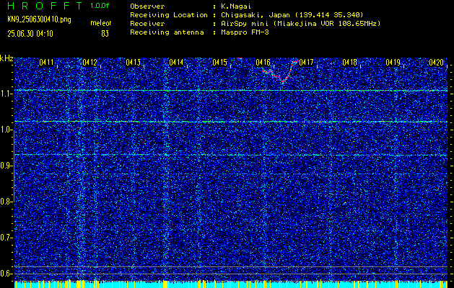The width and height of the screenshot is (454, 288).
Task: Click the 0.8 frequency axis label
Action: (6, 202)
